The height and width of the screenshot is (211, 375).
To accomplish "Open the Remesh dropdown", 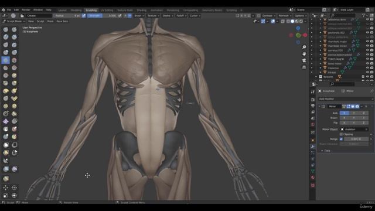I will tap(285, 16).
